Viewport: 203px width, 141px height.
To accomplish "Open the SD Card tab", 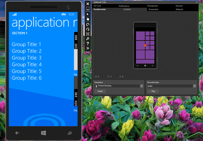I will click(97, 6).
